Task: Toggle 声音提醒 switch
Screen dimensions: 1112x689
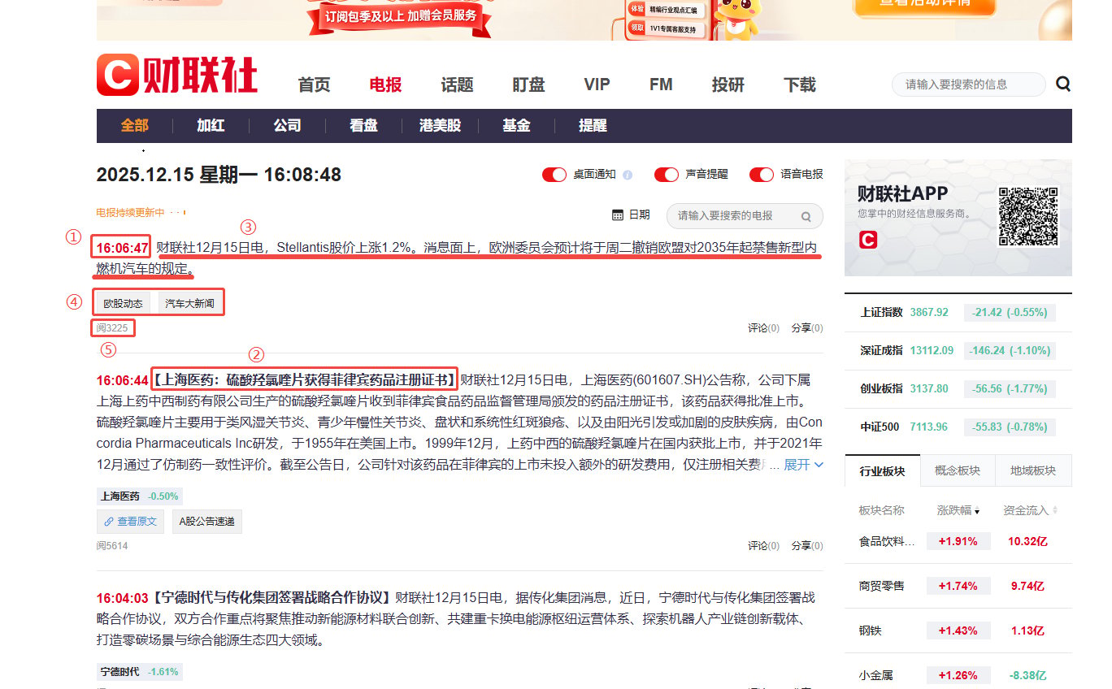Action: click(x=667, y=175)
